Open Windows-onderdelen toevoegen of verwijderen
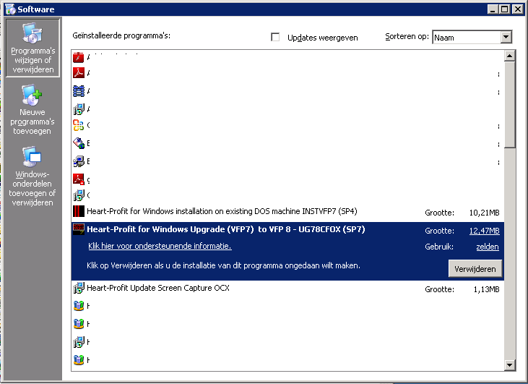528x384 pixels. [x=33, y=176]
